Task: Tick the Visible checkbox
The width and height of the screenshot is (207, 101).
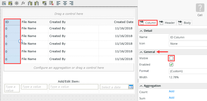Action: 171,58
